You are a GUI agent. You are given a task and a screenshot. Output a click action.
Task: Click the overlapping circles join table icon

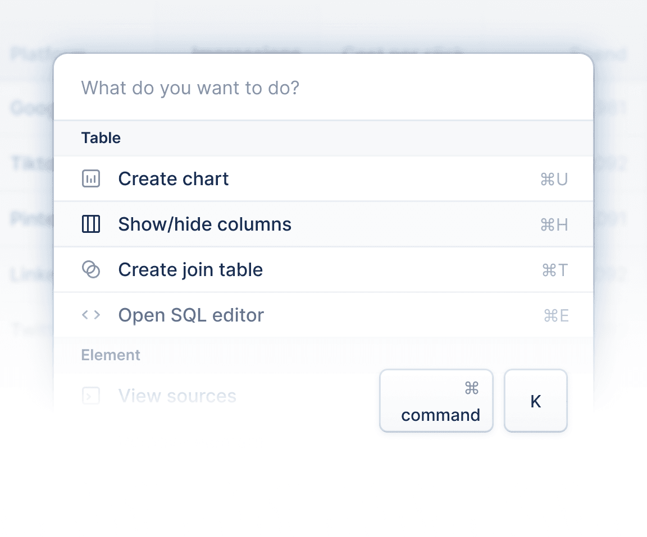[x=91, y=270]
